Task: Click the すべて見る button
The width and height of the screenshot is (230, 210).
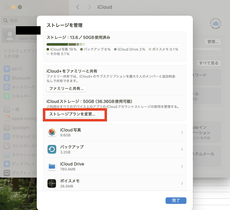Action: pos(209,63)
